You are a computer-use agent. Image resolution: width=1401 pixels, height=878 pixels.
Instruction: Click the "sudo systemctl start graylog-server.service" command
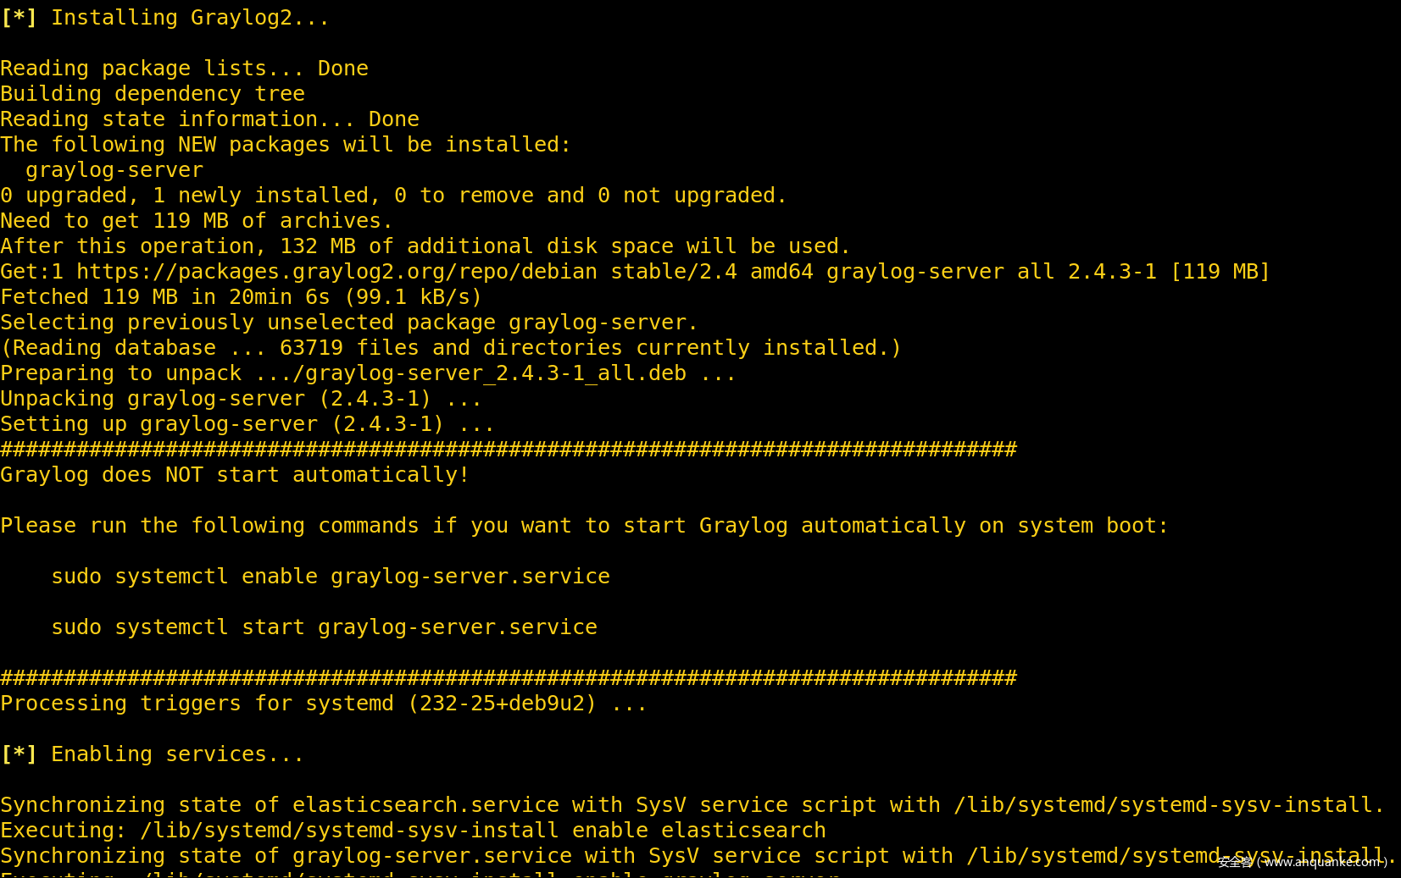pyautogui.click(x=324, y=627)
